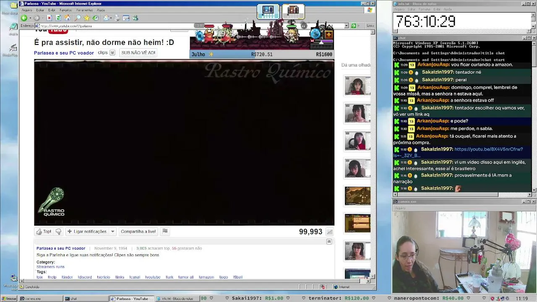Go back with the green Back arrow

pos(24,18)
